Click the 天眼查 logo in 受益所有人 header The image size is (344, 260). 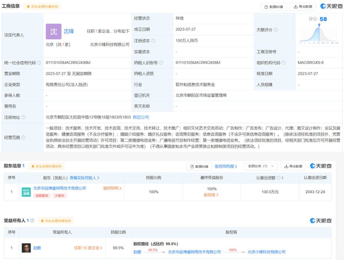(321, 221)
